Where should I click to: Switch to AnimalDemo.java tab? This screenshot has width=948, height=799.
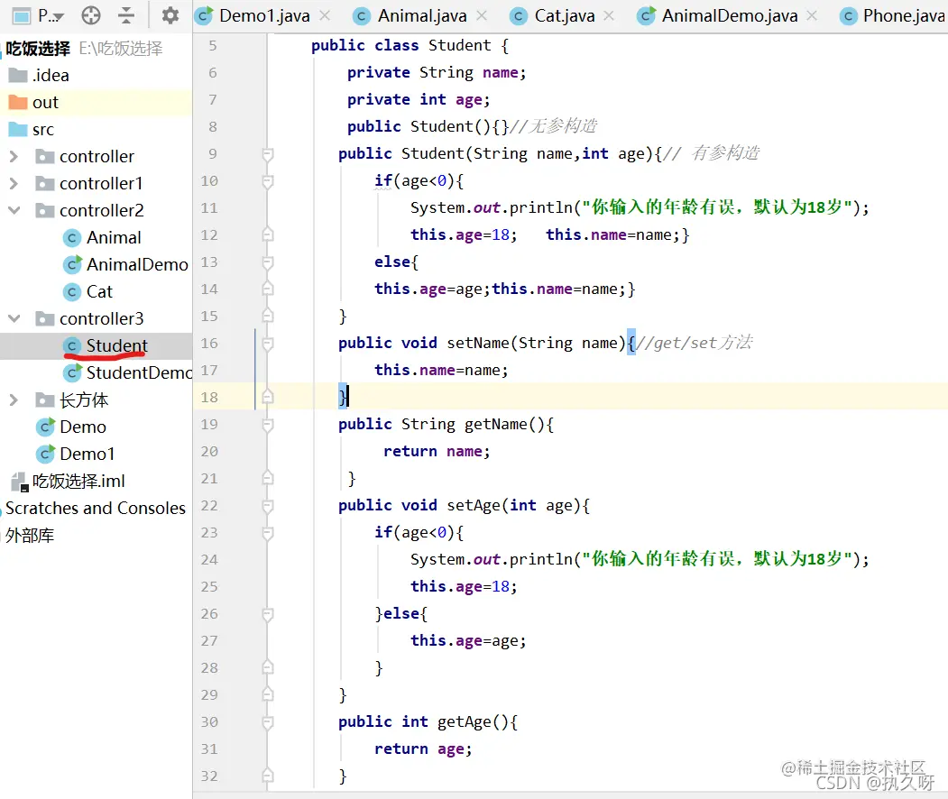click(x=729, y=15)
